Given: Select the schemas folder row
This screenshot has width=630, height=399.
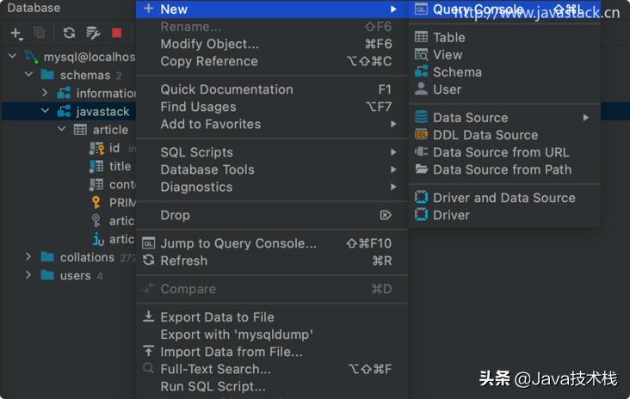Looking at the screenshot, I should (x=68, y=75).
